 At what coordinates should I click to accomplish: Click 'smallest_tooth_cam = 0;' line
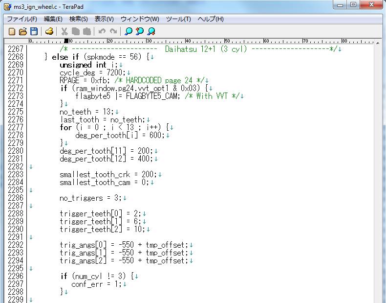click(105, 182)
